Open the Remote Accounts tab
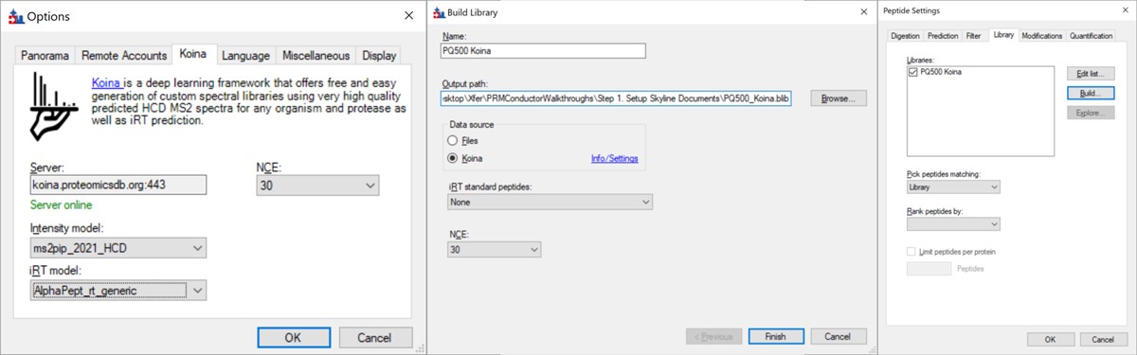 (x=125, y=56)
